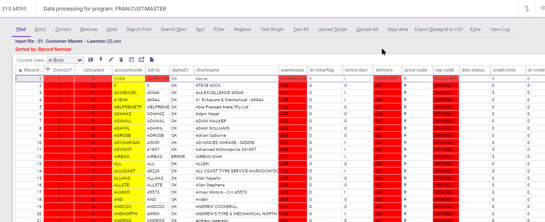Click the dr-clearflag column header
The image size is (545, 222).
click(325, 70)
